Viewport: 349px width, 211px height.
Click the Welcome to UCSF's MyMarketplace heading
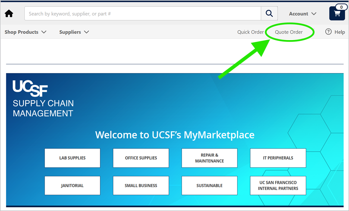pyautogui.click(x=175, y=135)
